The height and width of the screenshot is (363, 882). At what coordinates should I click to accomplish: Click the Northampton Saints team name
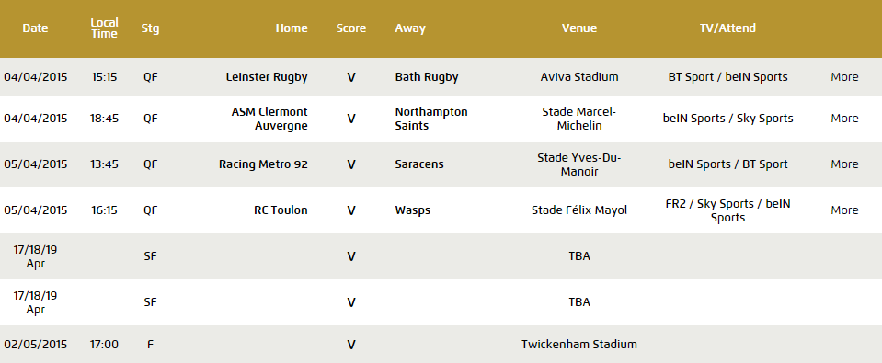point(431,119)
